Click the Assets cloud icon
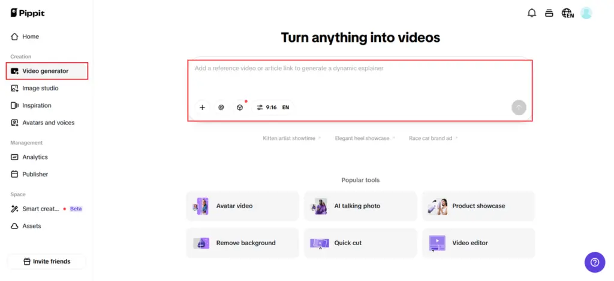614x281 pixels. [14, 226]
